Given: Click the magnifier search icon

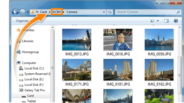Looking at the screenshot, I should 178,12.
